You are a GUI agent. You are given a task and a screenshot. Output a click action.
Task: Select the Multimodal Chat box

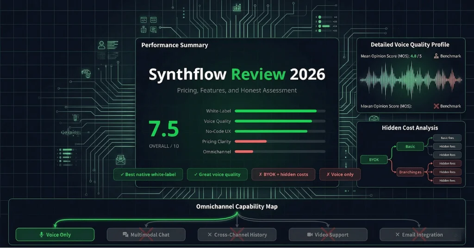coord(146,235)
